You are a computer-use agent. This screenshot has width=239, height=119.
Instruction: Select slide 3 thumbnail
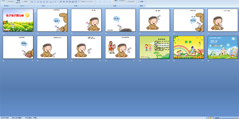pos(86,20)
